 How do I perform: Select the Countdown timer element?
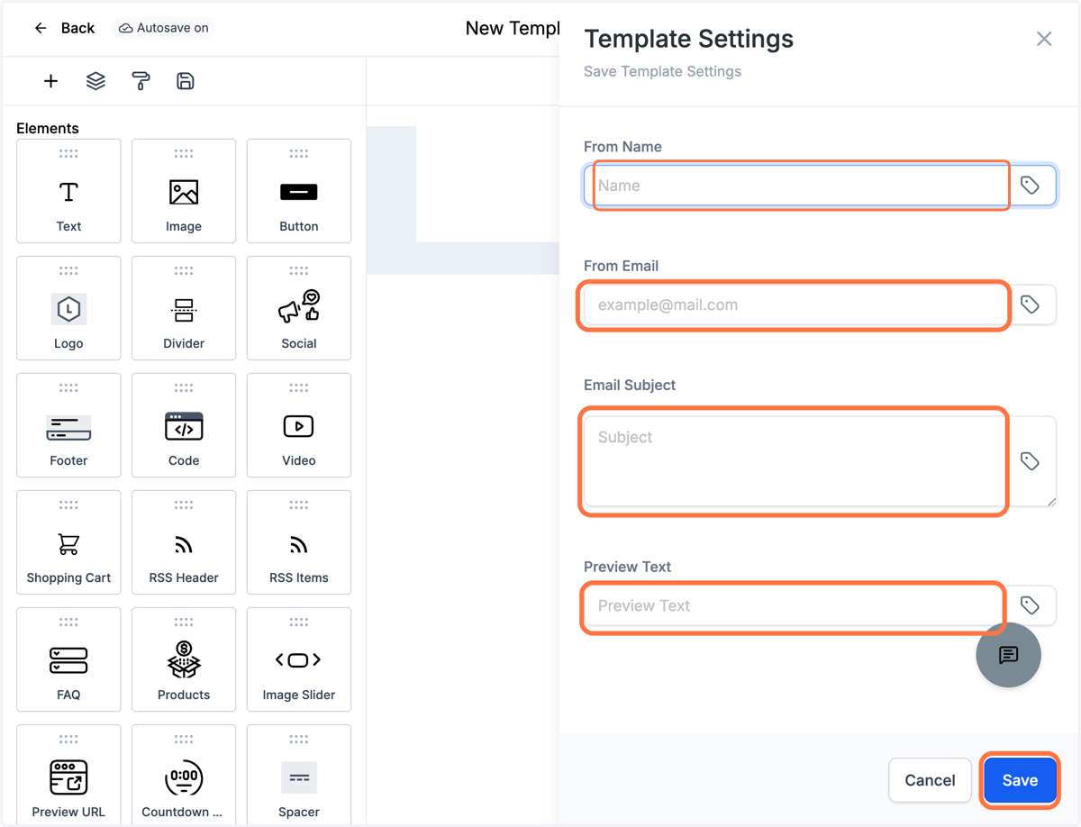tap(184, 777)
